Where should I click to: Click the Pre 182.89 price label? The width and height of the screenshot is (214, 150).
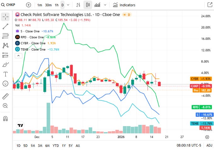coord(202,90)
